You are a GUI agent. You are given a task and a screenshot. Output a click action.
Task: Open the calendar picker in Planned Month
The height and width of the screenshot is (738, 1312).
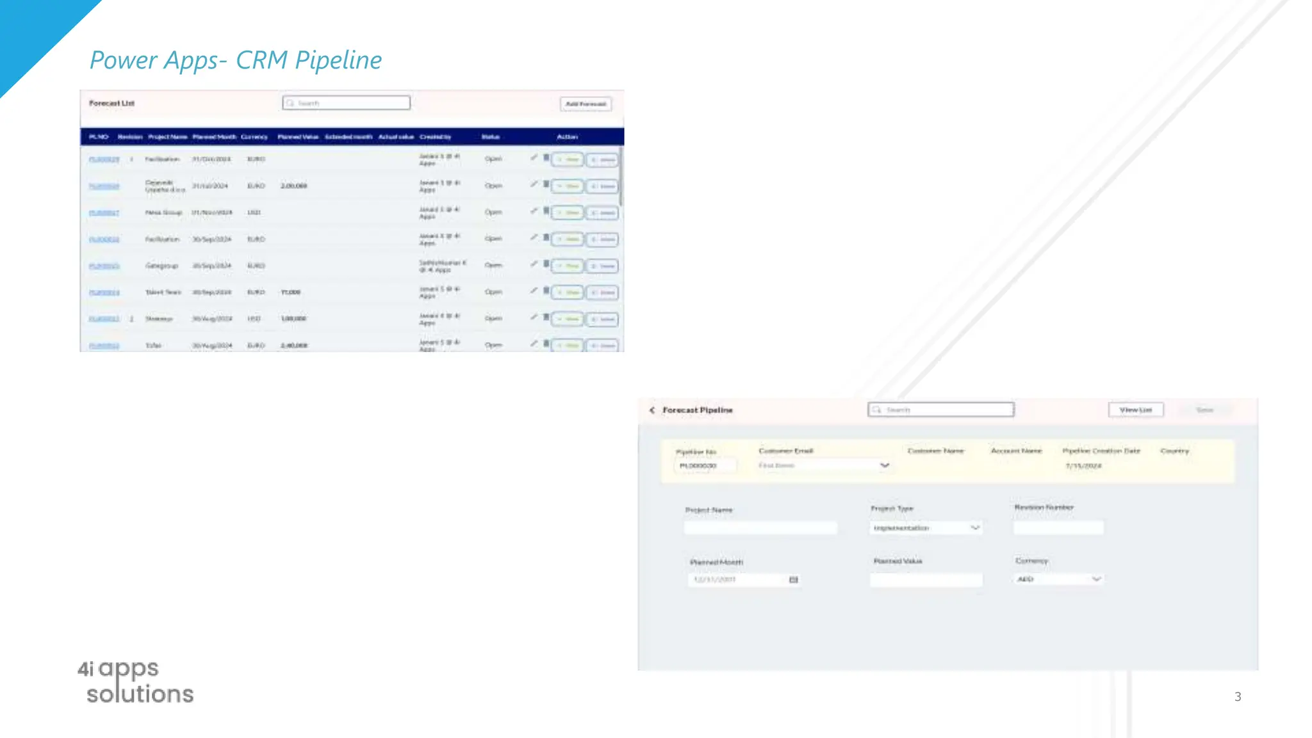click(x=794, y=580)
